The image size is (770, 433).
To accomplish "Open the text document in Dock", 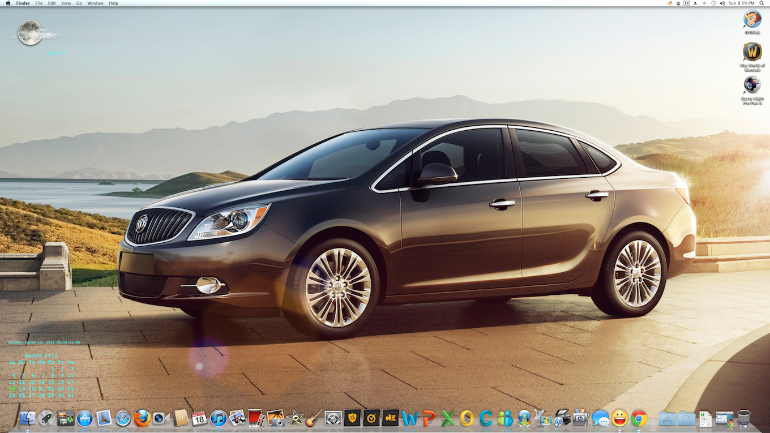I will point(705,418).
